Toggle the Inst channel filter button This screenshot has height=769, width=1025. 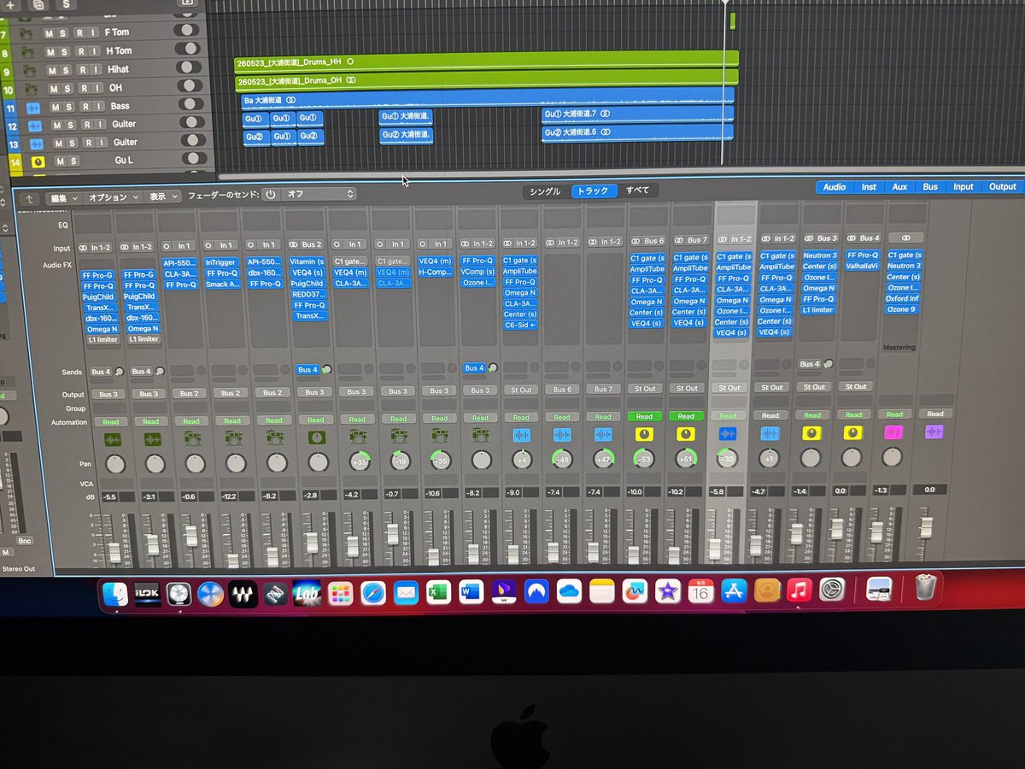pyautogui.click(x=869, y=187)
